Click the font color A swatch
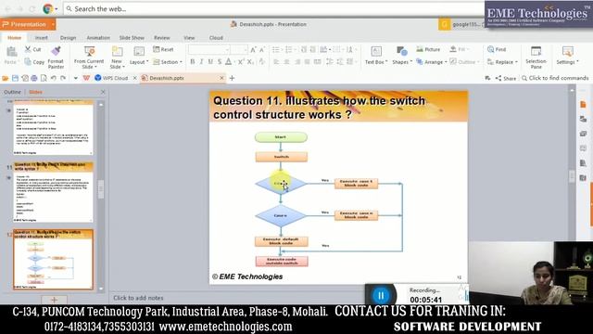The height and width of the screenshot is (334, 593). click(229, 62)
